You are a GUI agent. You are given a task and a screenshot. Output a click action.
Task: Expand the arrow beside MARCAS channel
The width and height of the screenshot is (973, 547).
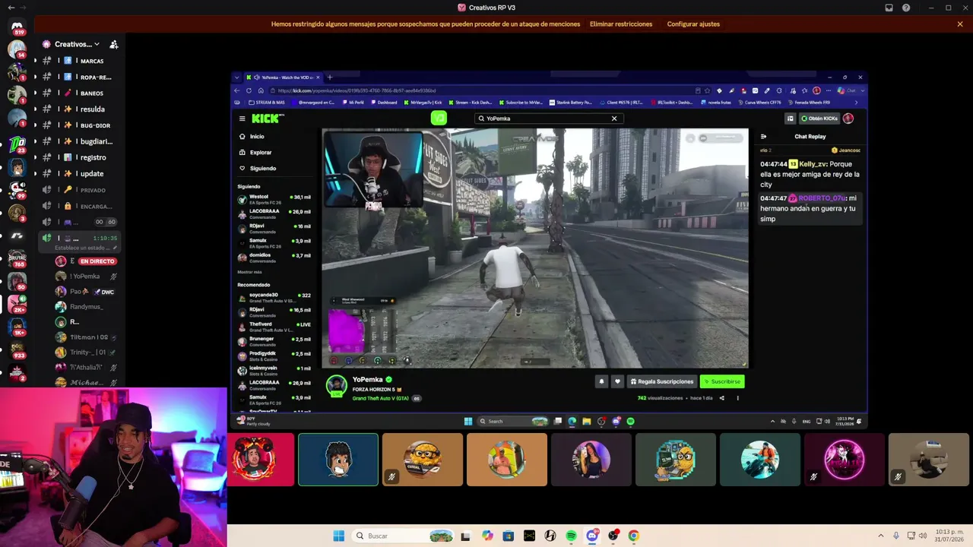pos(34,61)
